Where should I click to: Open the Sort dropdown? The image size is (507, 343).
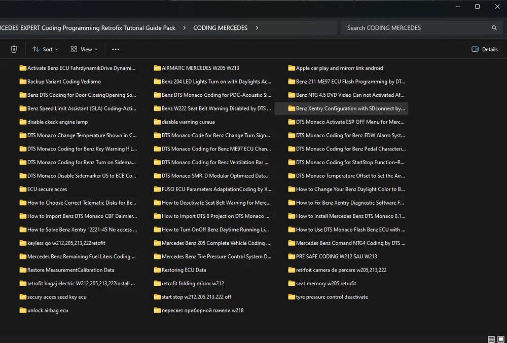click(45, 49)
